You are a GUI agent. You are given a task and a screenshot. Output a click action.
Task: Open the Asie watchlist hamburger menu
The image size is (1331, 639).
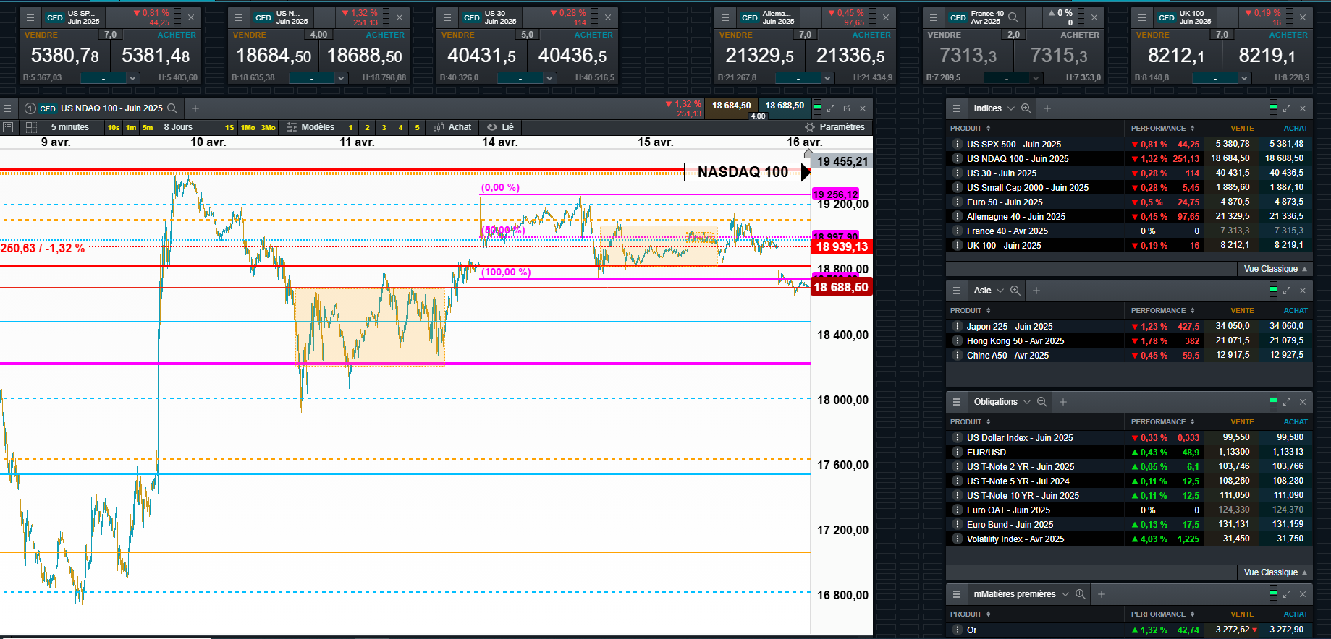pyautogui.click(x=957, y=291)
